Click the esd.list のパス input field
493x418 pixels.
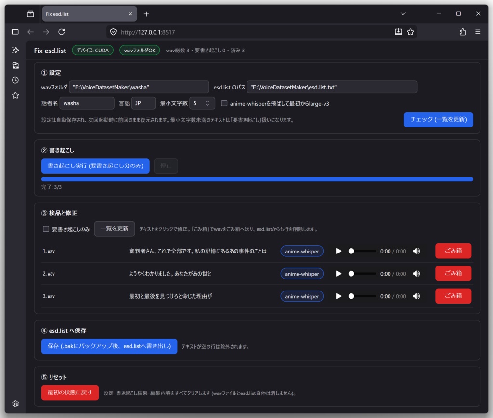[x=332, y=87]
